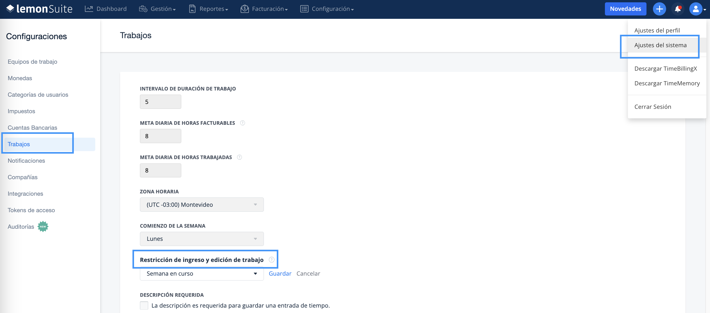710x313 pixels.
Task: Open the Zona horaria dropdown
Action: 201,204
